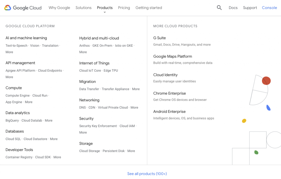Open the Translation product link
This screenshot has width=281, height=179.
coord(50,46)
